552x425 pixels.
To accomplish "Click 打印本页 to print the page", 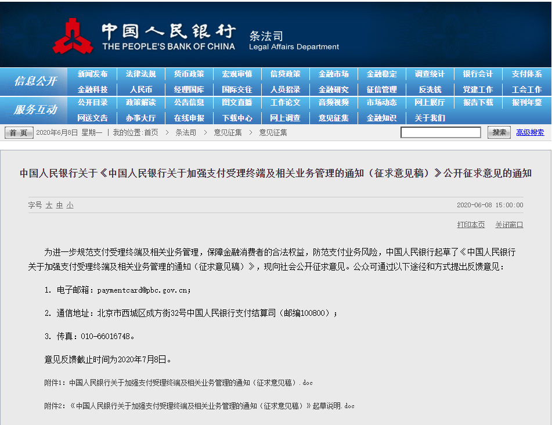I will coord(471,224).
